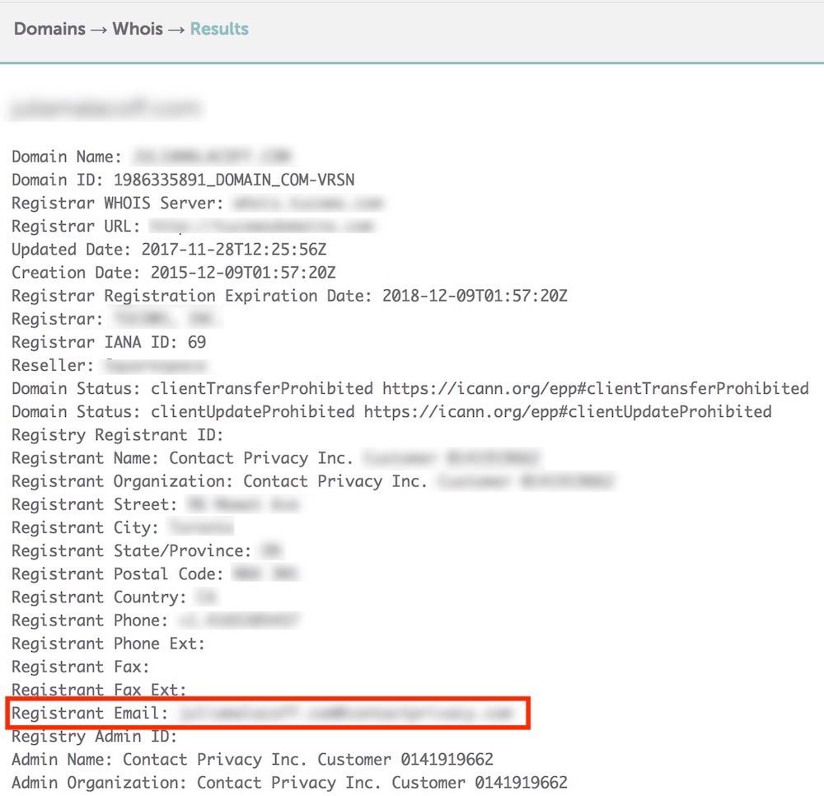The height and width of the screenshot is (796, 824).
Task: Click the Registrant Fax: label
Action: [x=81, y=667]
